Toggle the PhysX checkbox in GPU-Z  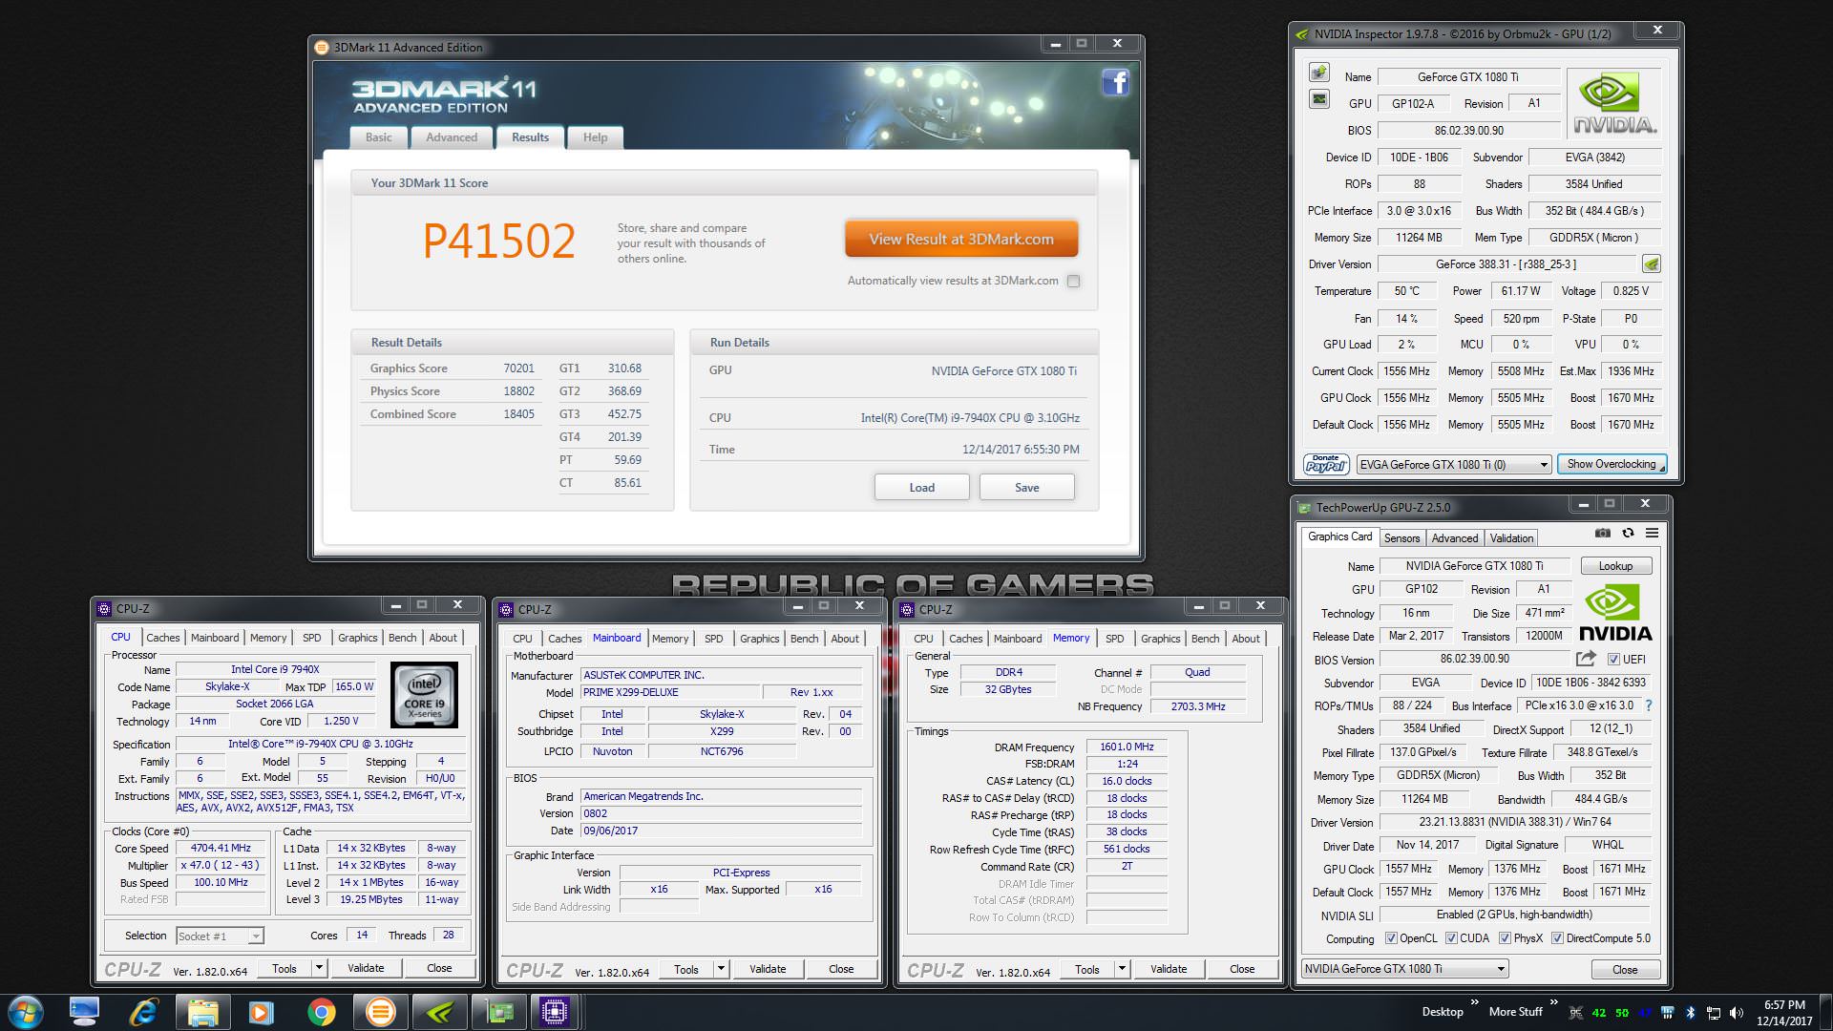[x=1506, y=938]
